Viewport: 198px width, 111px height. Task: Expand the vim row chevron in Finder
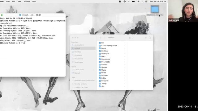(x=125, y=86)
